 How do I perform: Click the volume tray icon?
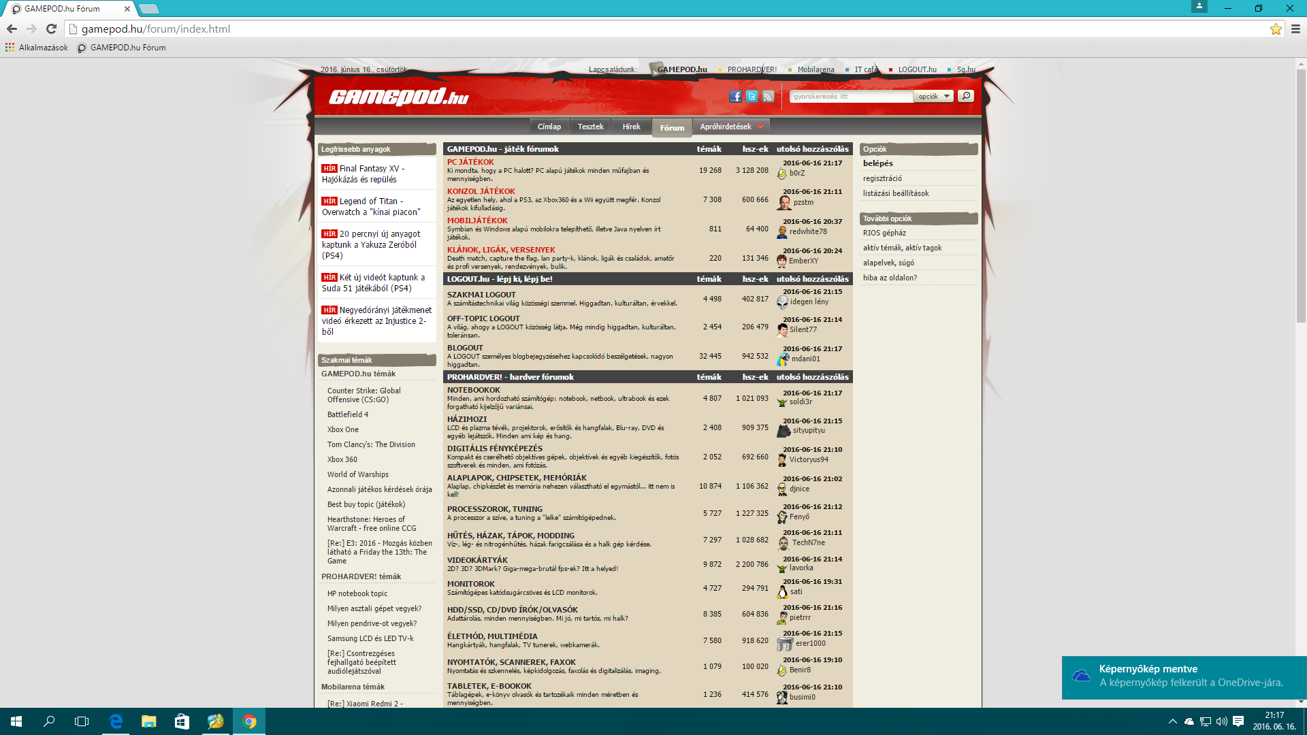(x=1222, y=721)
